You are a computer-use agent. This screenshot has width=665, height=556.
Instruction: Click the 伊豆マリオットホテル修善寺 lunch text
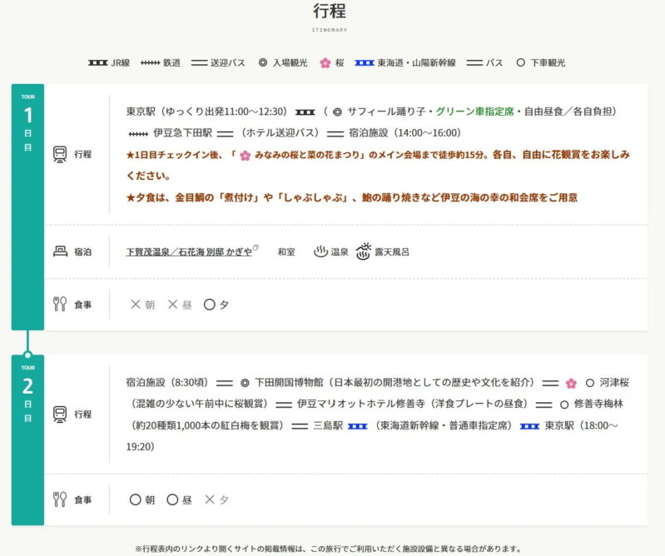coord(361,404)
